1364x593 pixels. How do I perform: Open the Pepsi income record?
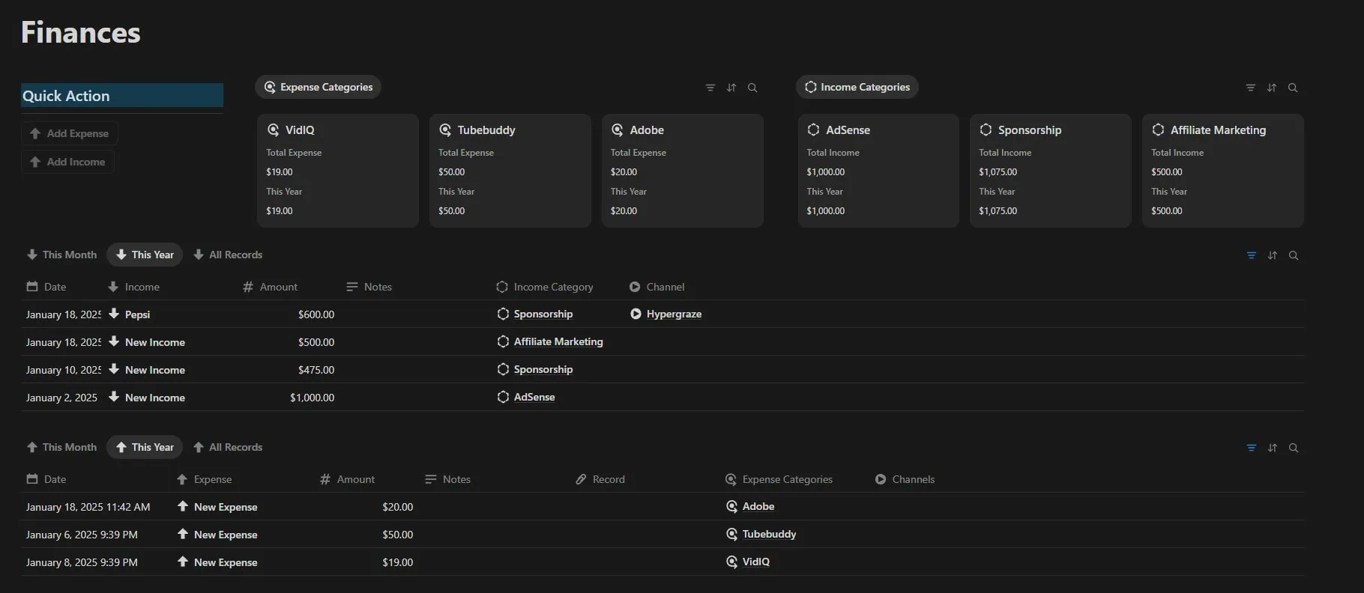tap(137, 314)
